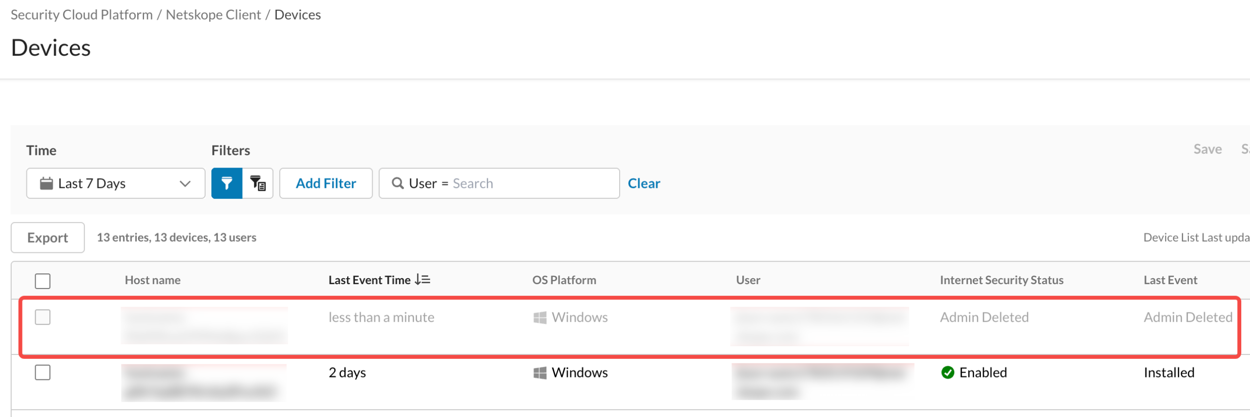Click green Enabled status check icon

(x=948, y=373)
